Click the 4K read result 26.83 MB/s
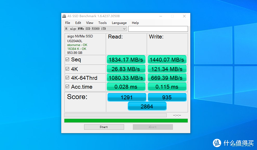 pyautogui.click(x=126, y=69)
